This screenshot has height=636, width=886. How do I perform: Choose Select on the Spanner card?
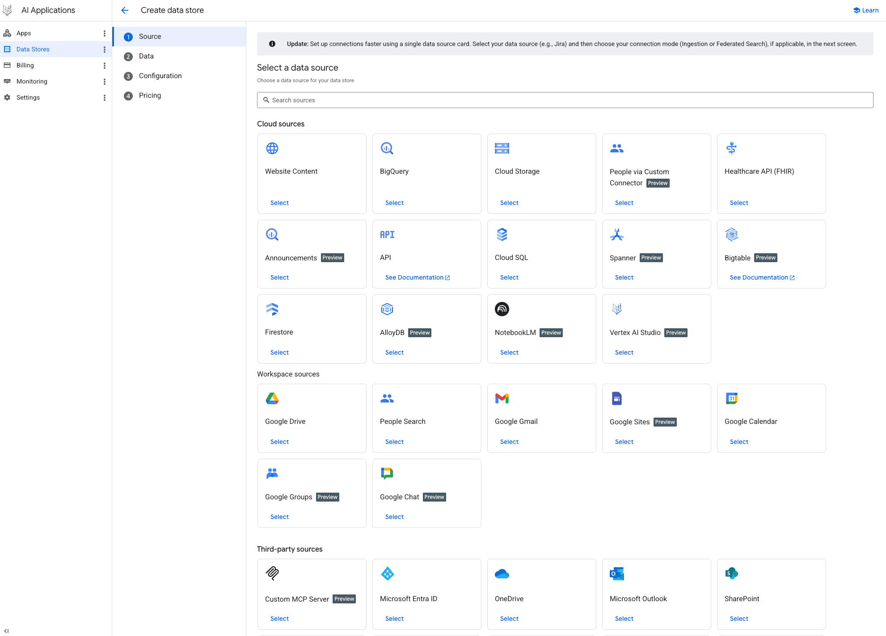[x=624, y=277]
